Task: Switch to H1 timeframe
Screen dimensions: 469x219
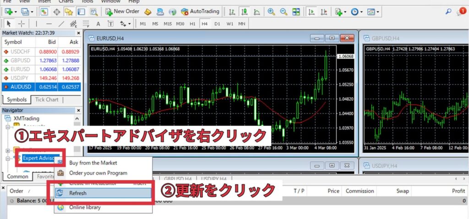Action: tap(193, 24)
